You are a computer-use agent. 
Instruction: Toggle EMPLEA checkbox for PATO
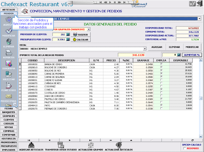[x=161, y=105]
